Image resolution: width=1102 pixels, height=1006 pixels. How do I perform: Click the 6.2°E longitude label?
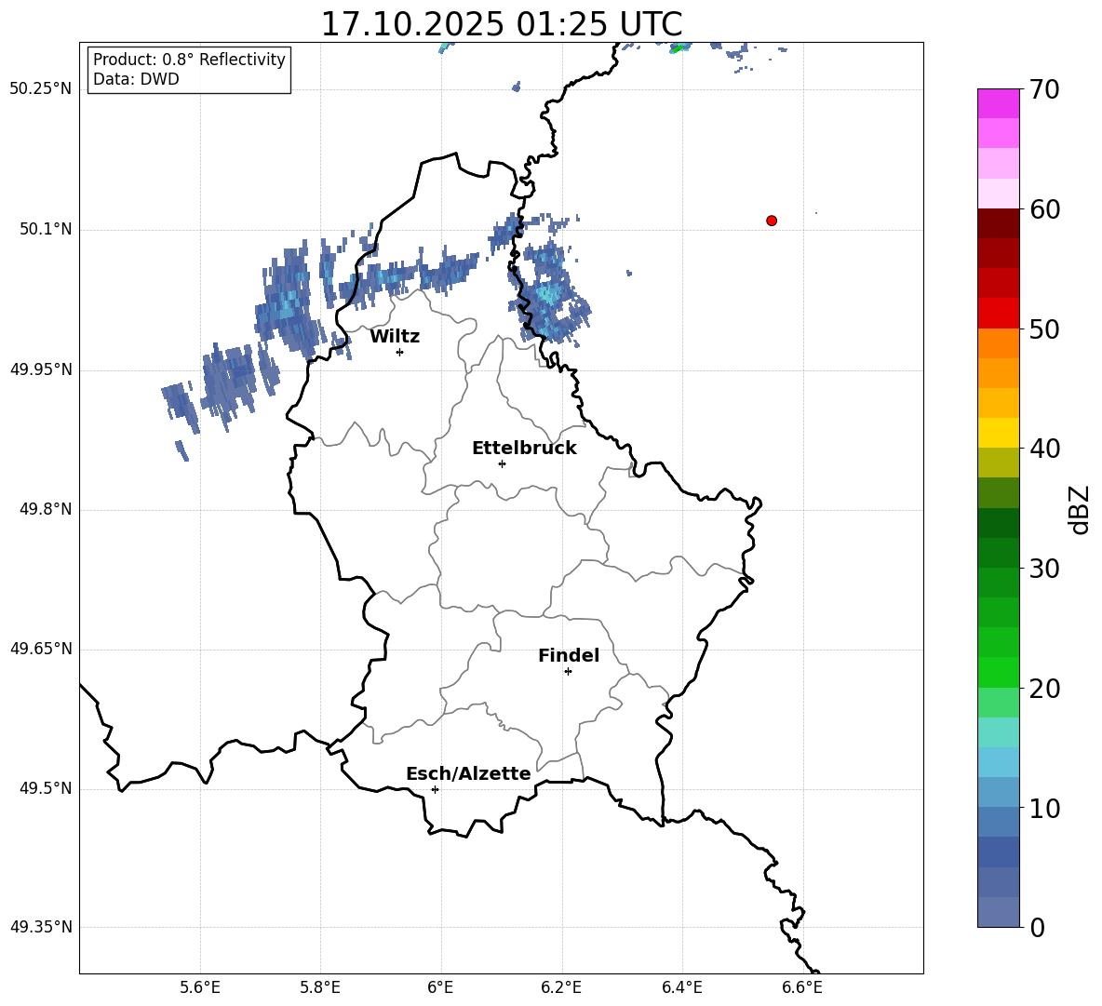click(561, 987)
